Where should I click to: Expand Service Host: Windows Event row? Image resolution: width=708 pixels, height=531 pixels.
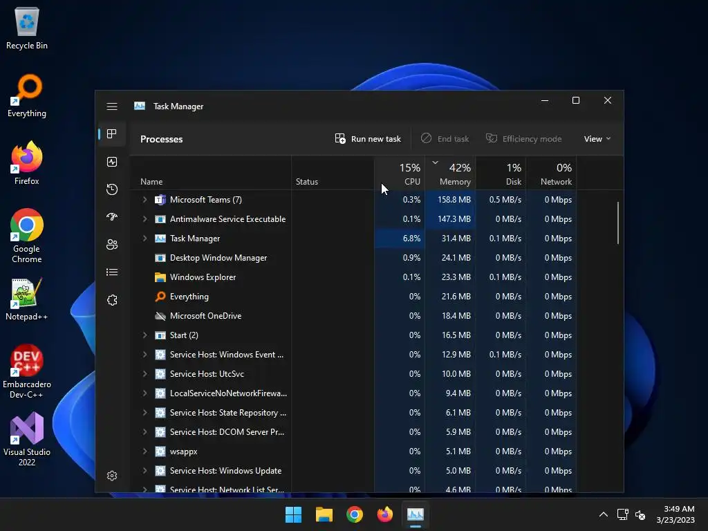point(145,355)
